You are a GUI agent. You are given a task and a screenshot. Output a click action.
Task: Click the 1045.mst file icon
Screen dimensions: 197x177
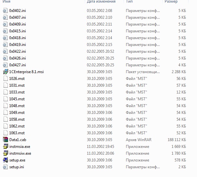point(5,99)
